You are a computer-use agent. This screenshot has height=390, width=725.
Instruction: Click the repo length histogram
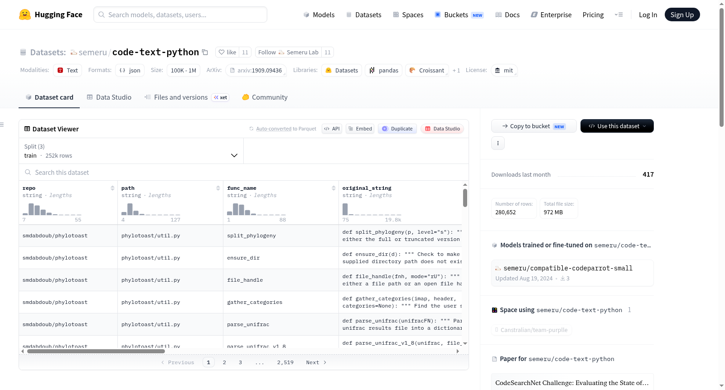click(x=52, y=209)
